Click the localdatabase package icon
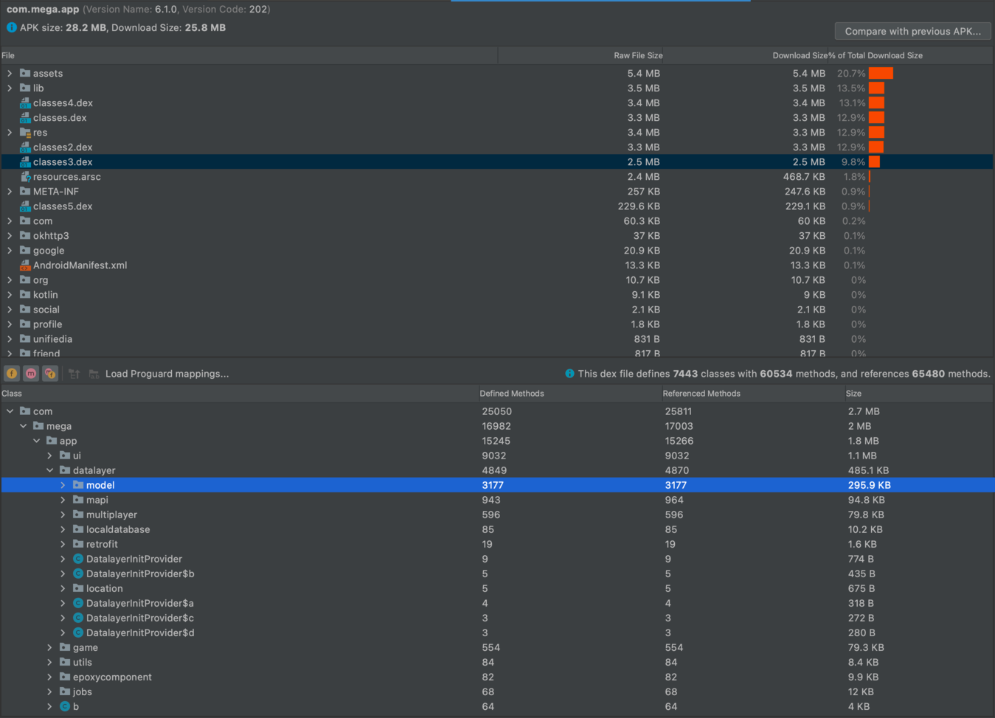This screenshot has height=718, width=995. 78,529
